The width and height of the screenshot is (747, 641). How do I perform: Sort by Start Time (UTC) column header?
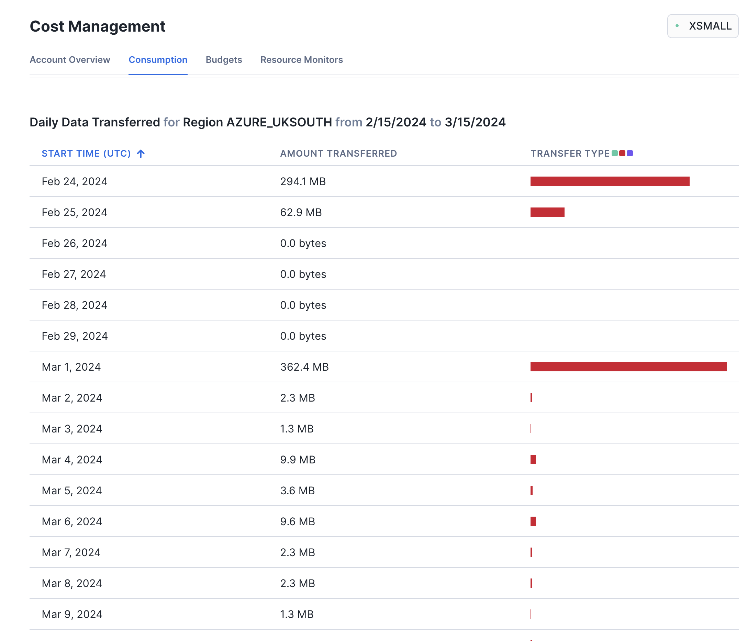(x=86, y=154)
